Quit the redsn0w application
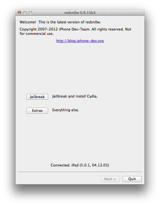 pos(132,179)
